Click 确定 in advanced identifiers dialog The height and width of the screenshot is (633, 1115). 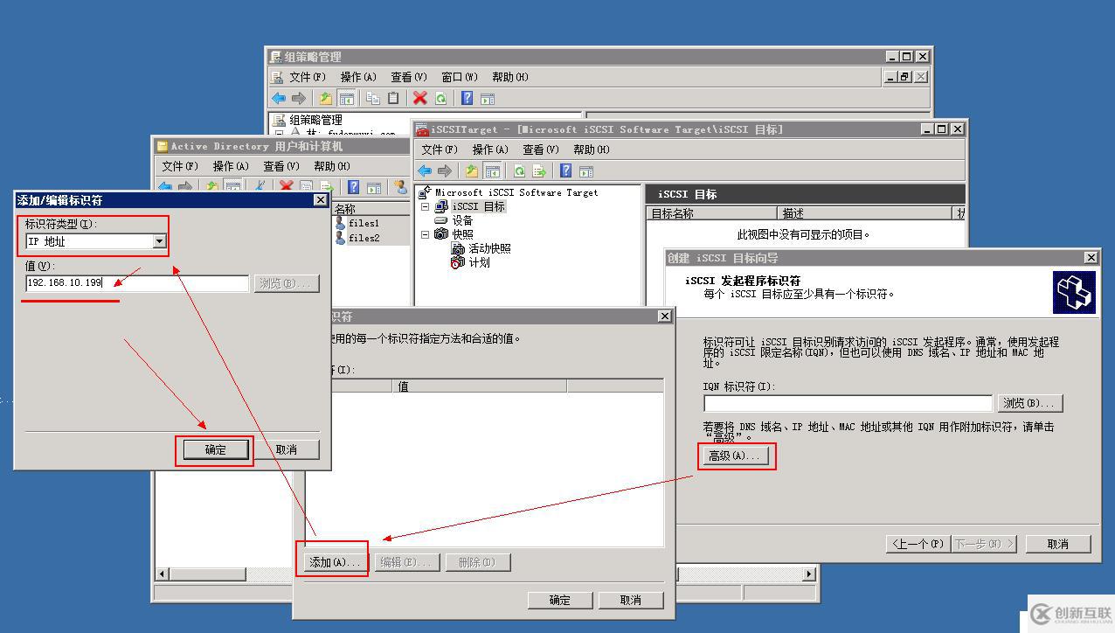click(x=560, y=600)
